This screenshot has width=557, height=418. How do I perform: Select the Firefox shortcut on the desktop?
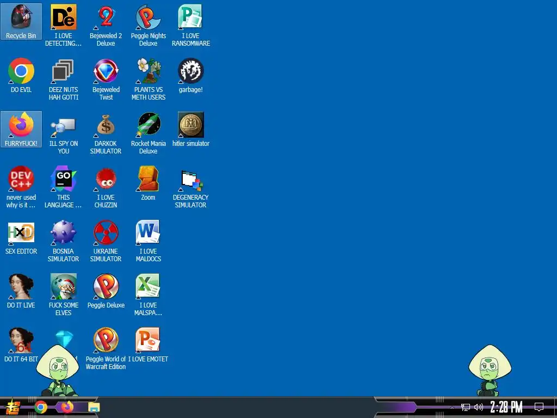tap(21, 130)
